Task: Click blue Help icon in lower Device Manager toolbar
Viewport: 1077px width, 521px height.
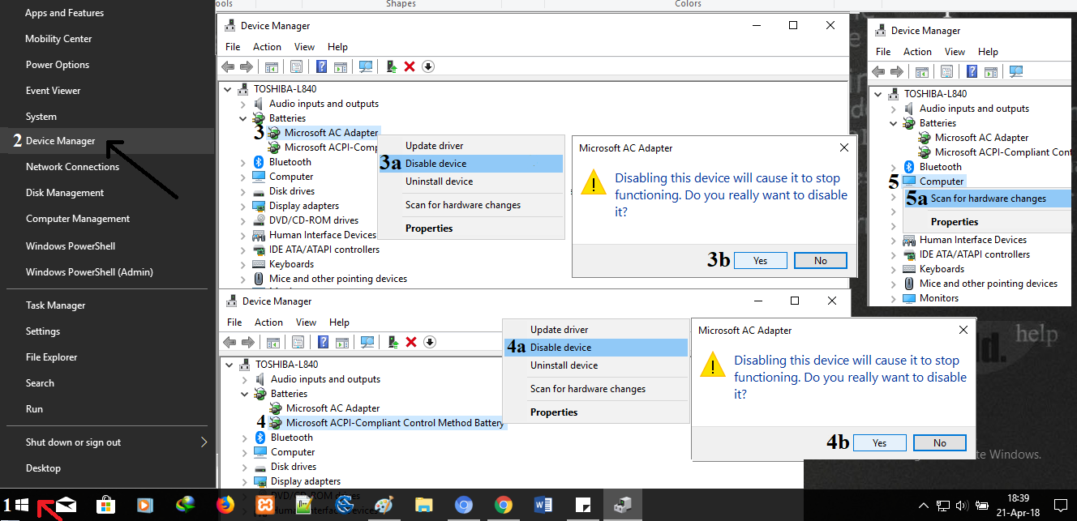Action: [x=323, y=343]
